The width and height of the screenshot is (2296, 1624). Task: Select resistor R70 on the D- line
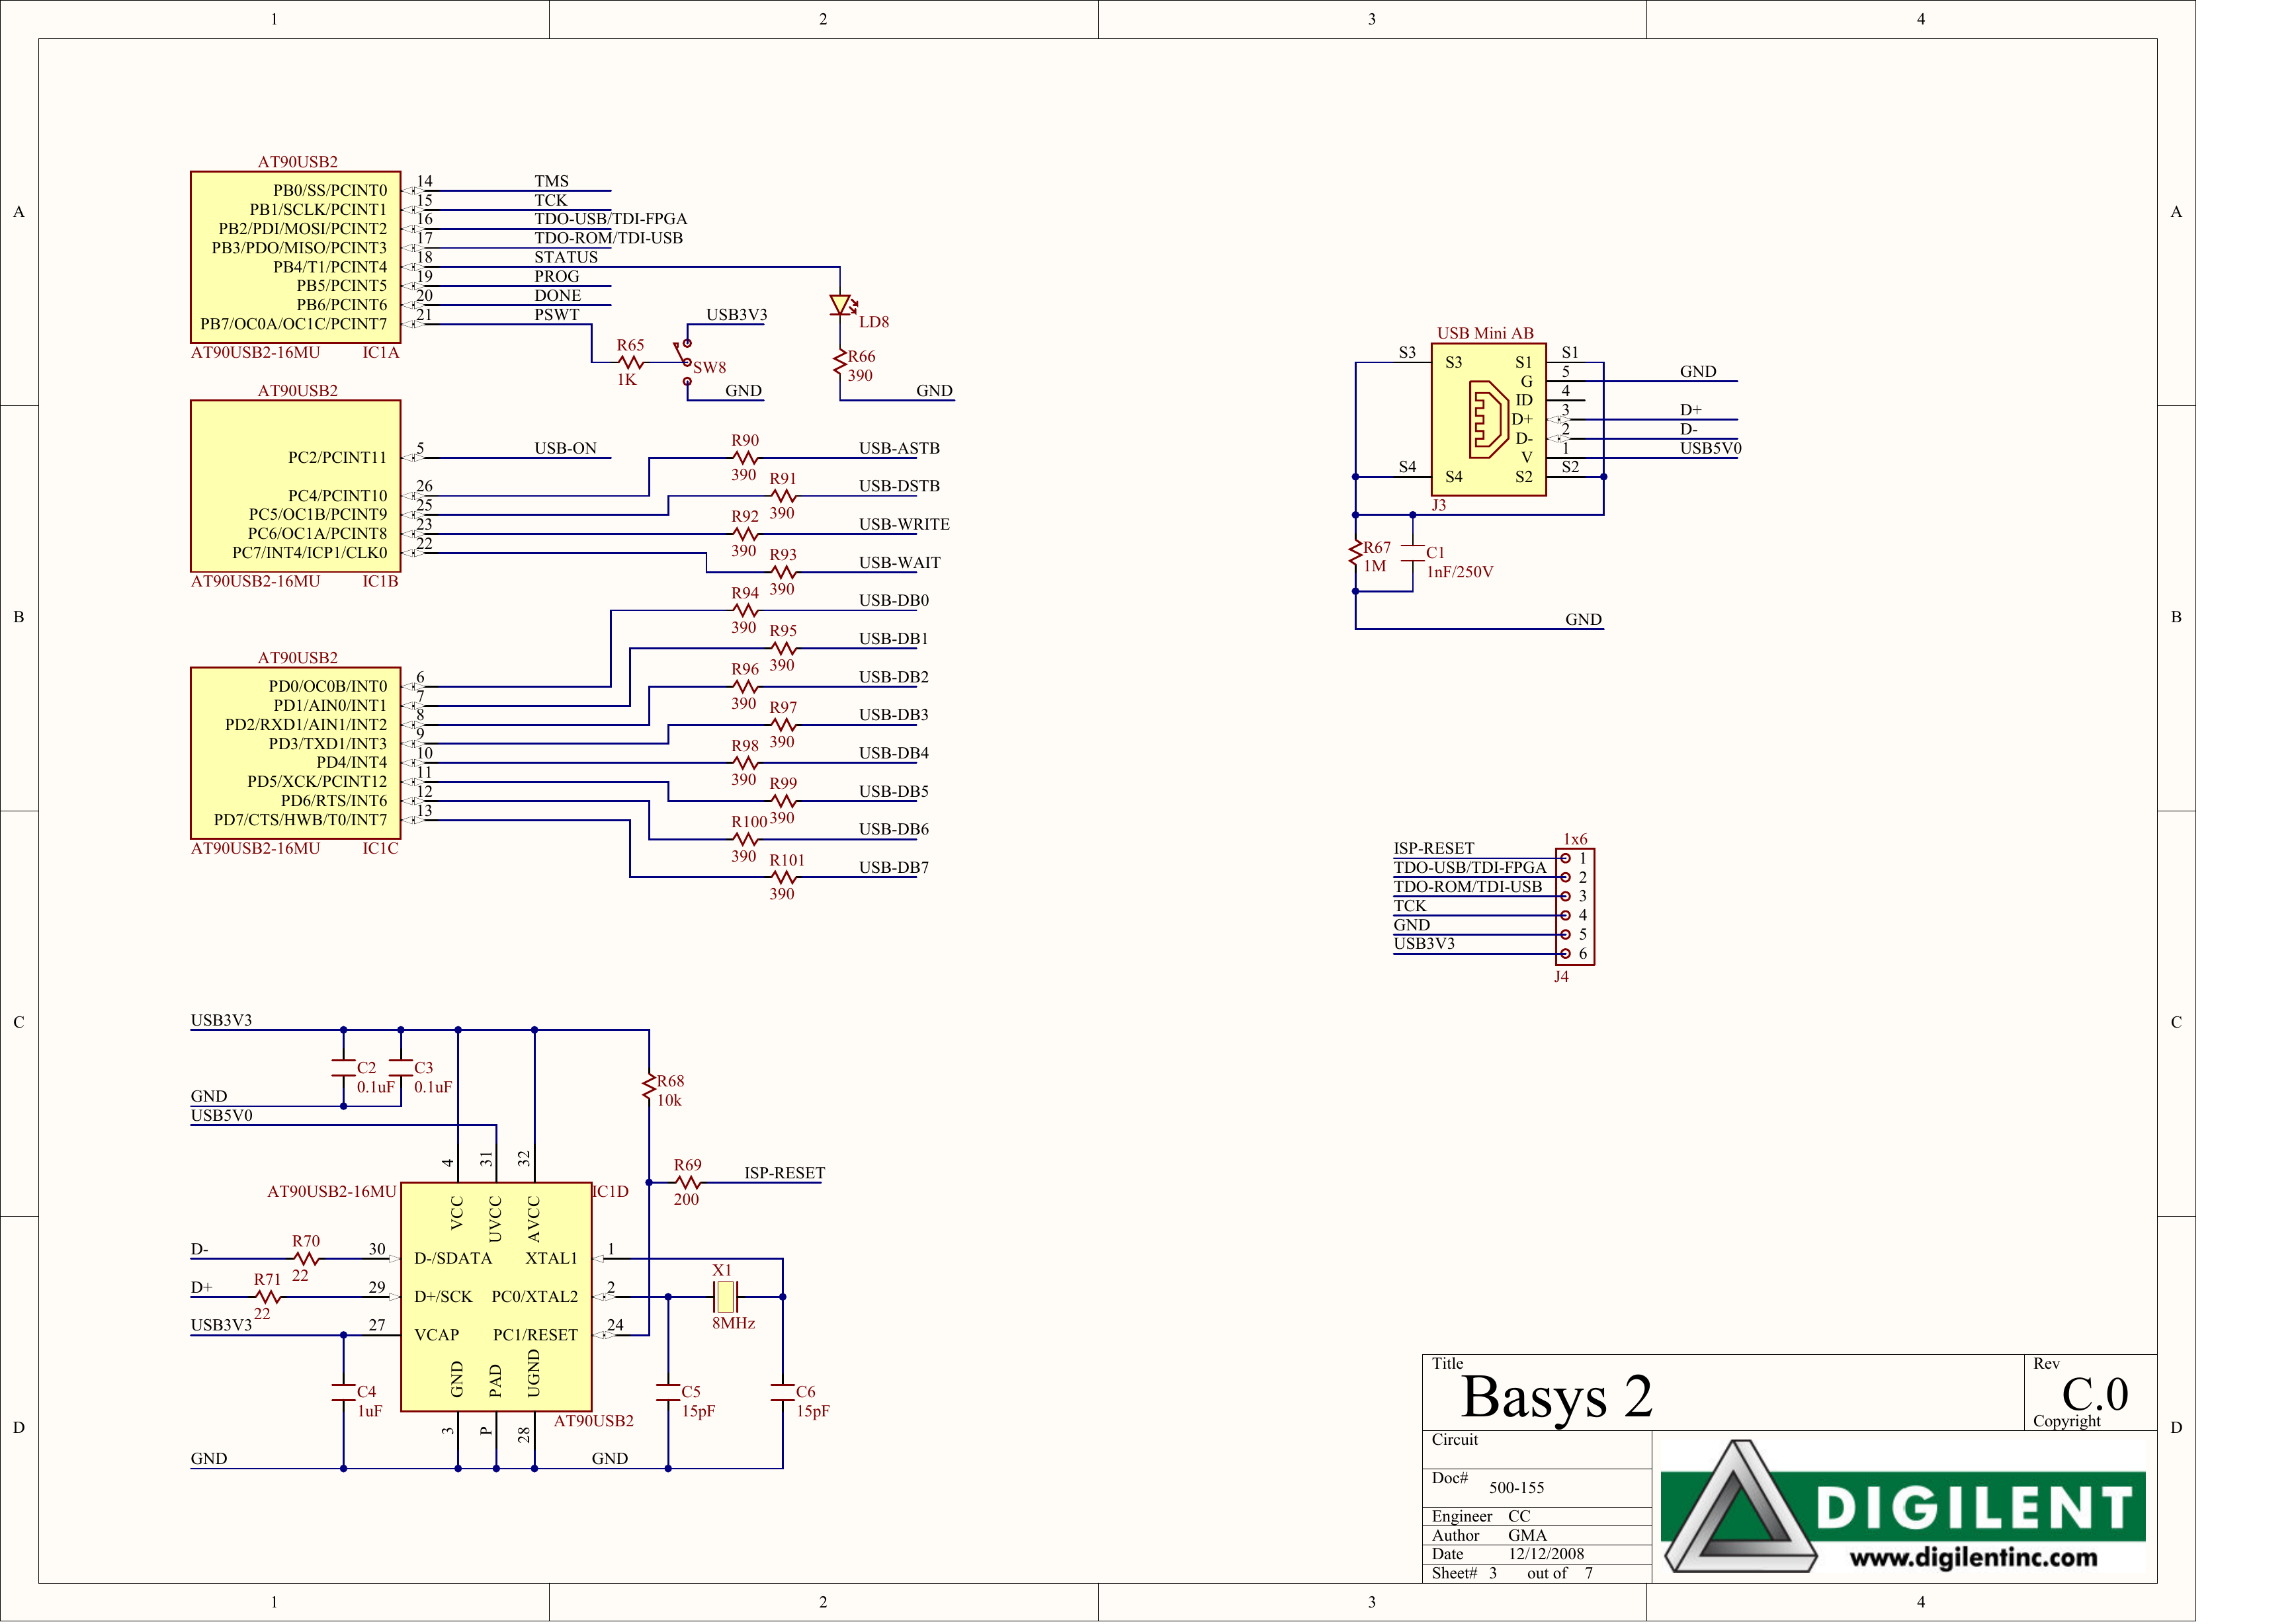(x=306, y=1259)
